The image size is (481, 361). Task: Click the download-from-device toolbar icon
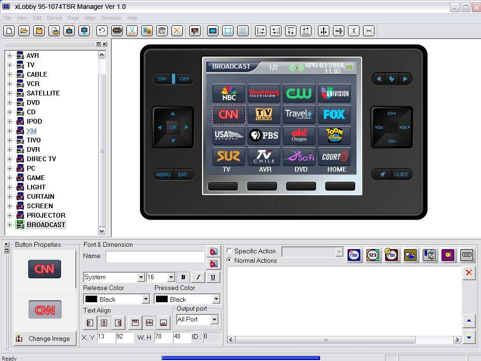tap(85, 31)
